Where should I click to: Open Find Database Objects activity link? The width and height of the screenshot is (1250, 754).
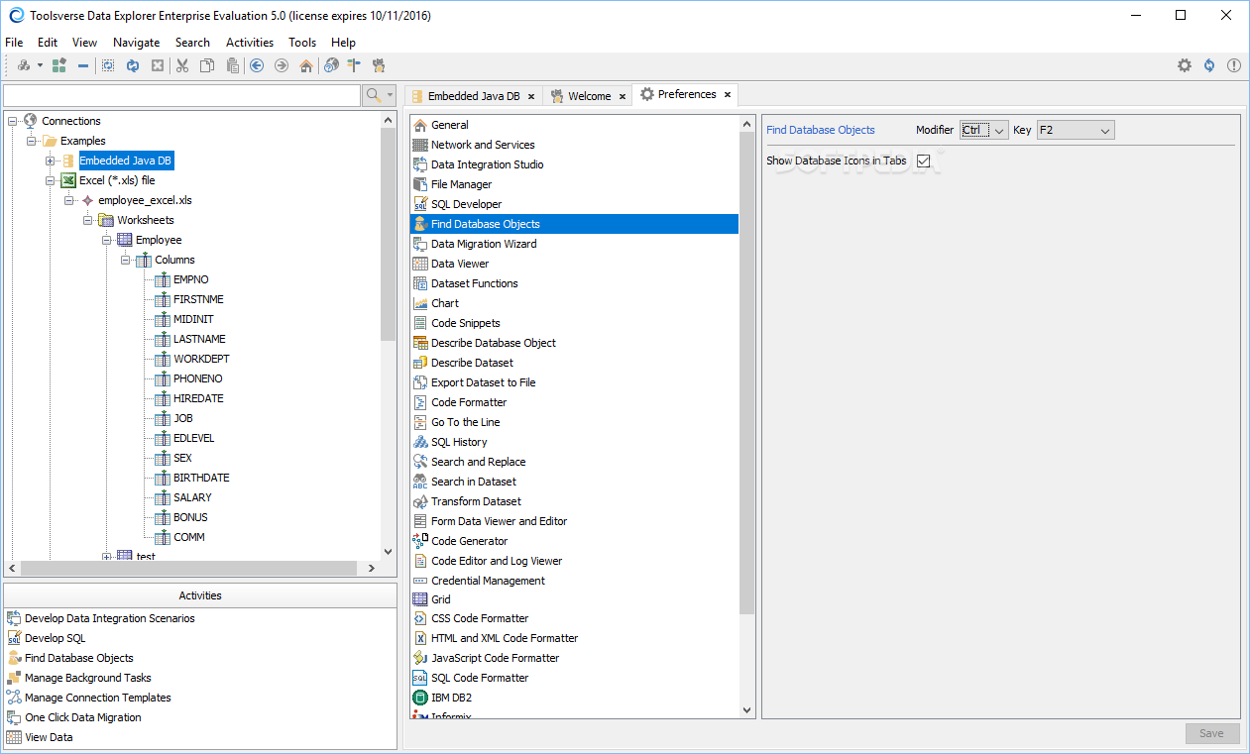[78, 658]
